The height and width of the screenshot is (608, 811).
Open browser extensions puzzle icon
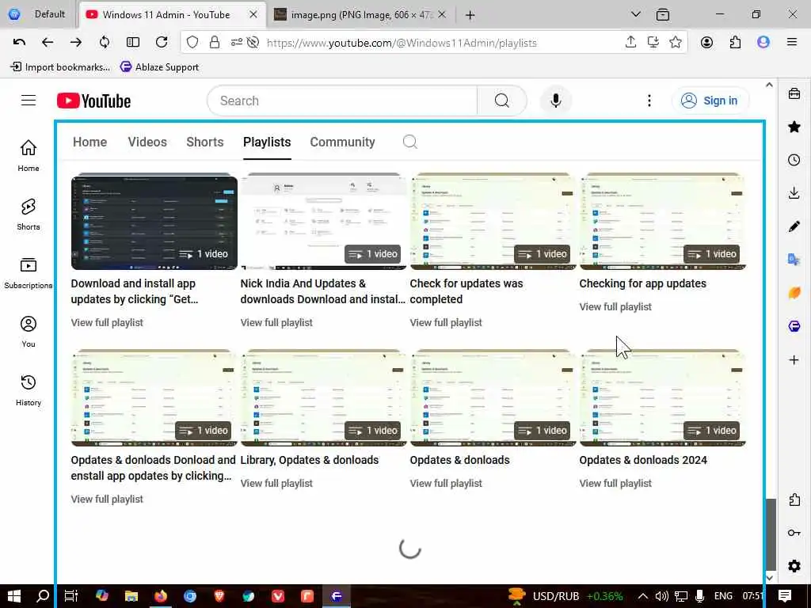(x=735, y=43)
